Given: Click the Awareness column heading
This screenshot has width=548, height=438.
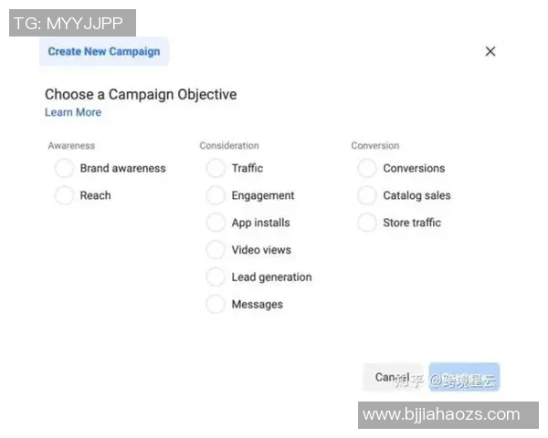Looking at the screenshot, I should pos(71,145).
